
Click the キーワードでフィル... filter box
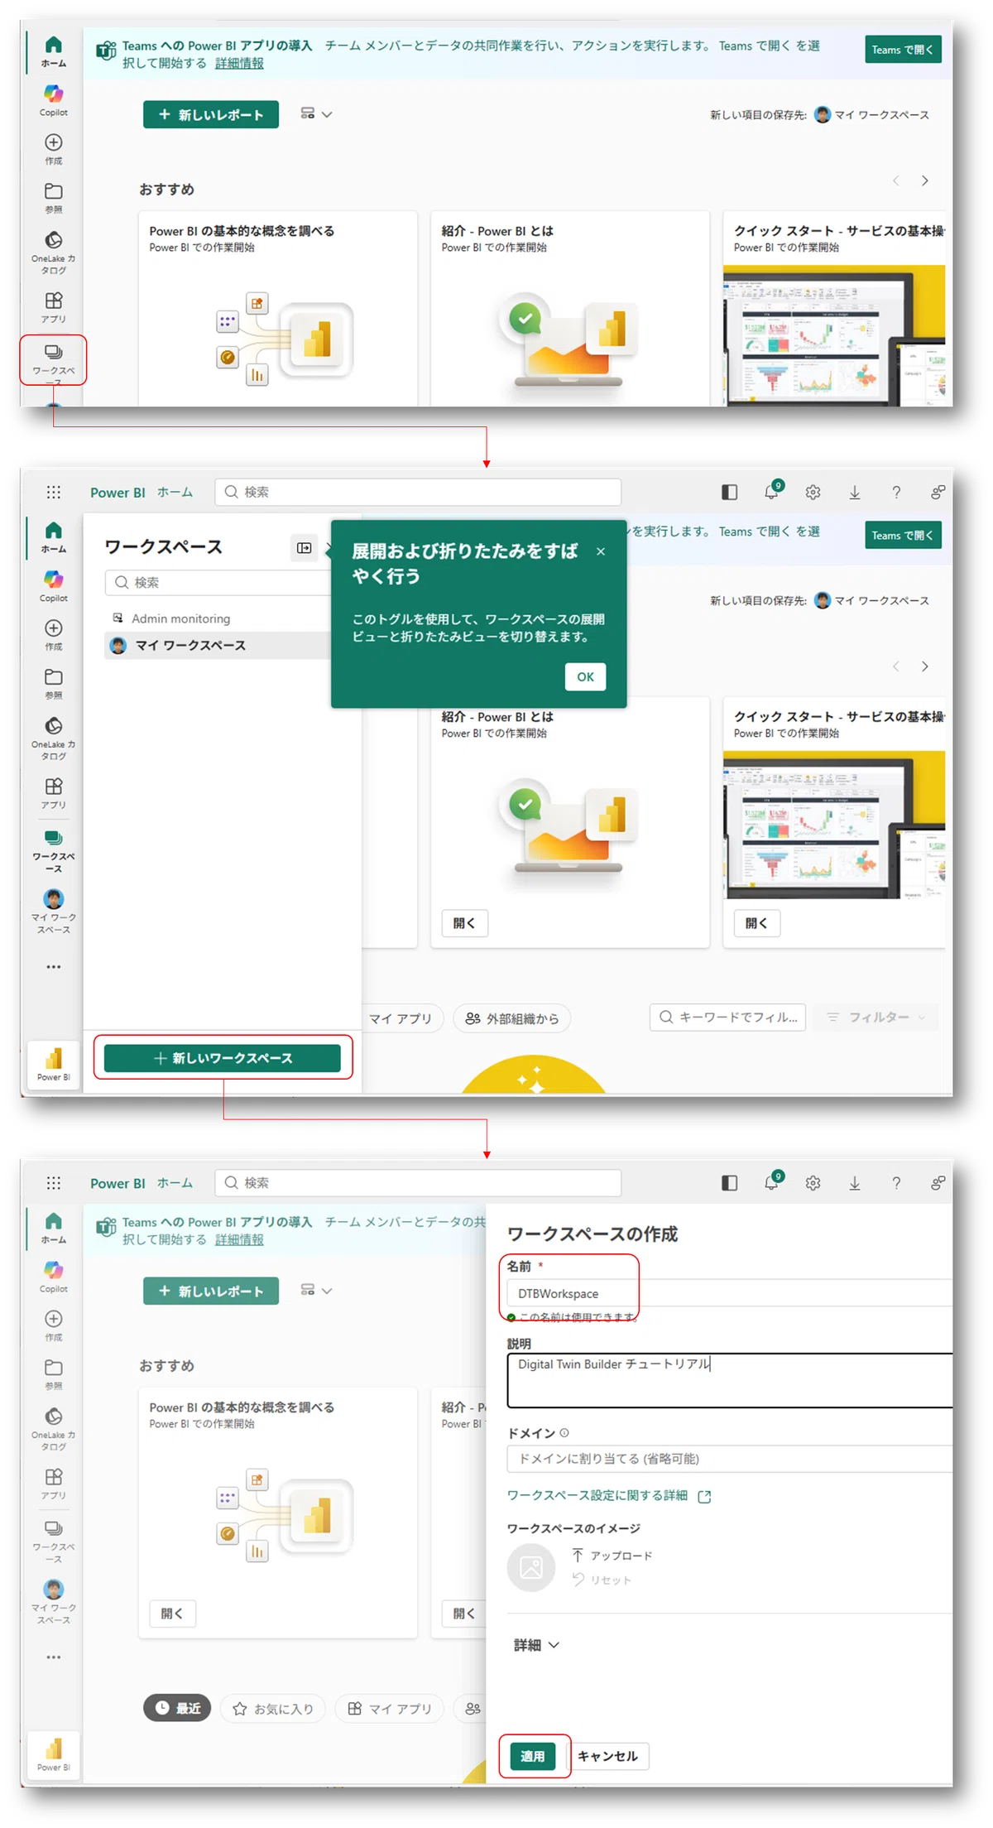pyautogui.click(x=728, y=1017)
